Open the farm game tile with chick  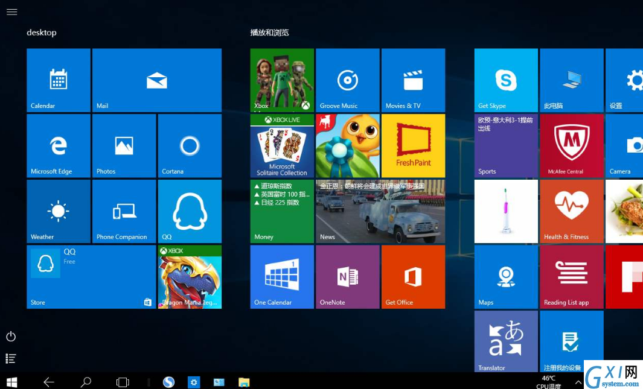348,146
